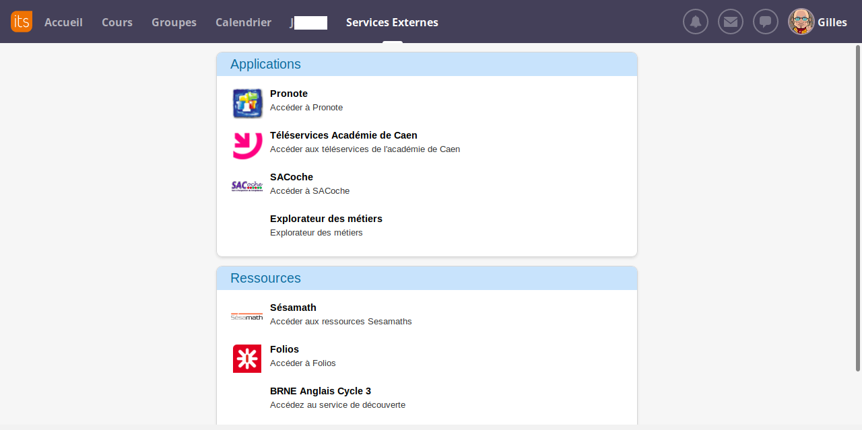Viewport: 862px width, 430px height.
Task: Go to the Accueil menu
Action: (63, 22)
